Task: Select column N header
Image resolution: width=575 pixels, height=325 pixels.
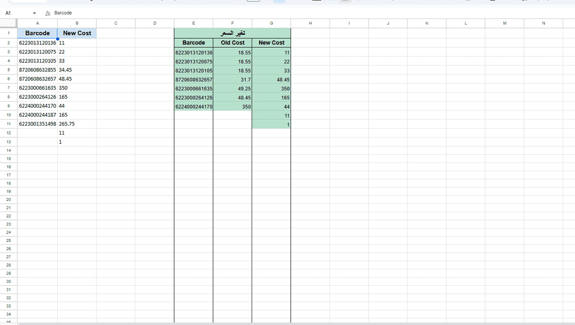Action: tap(544, 24)
